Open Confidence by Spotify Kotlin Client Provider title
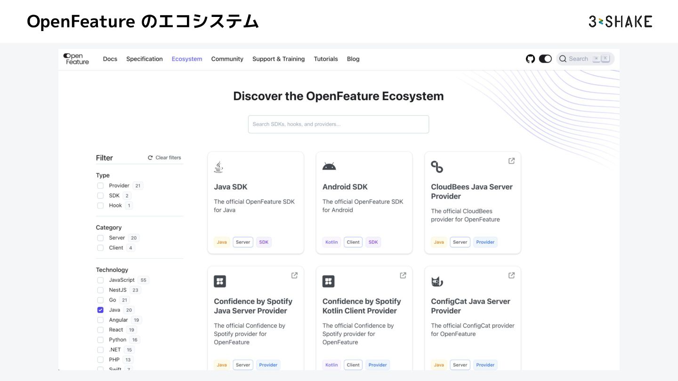Image resolution: width=678 pixels, height=381 pixels. click(x=362, y=306)
